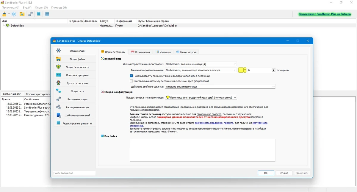The width and height of the screenshot is (357, 192).
Task: Click the dialog title bar Sandboxie icon
Action: pos(54,41)
